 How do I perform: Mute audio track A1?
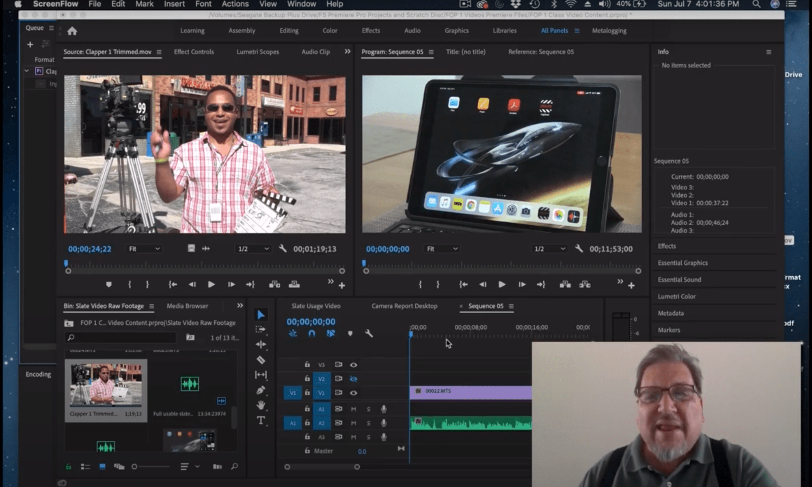354,409
